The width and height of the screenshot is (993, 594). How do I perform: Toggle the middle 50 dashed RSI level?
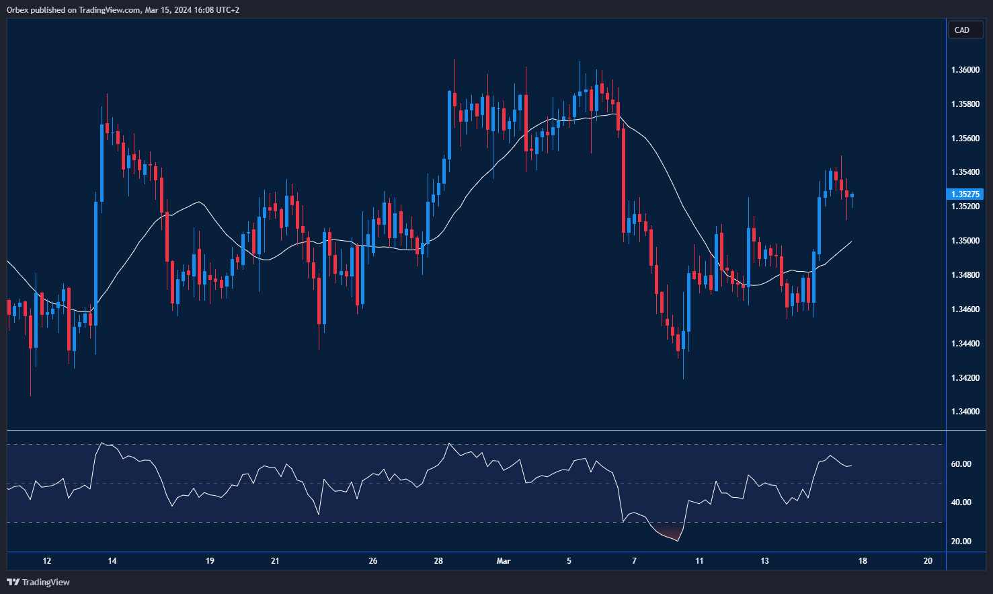point(471,484)
